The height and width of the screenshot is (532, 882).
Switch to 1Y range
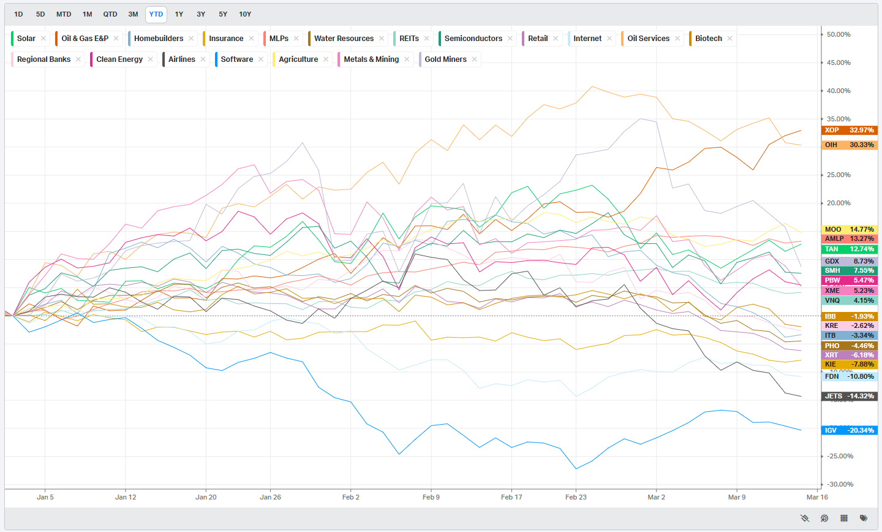(x=179, y=14)
